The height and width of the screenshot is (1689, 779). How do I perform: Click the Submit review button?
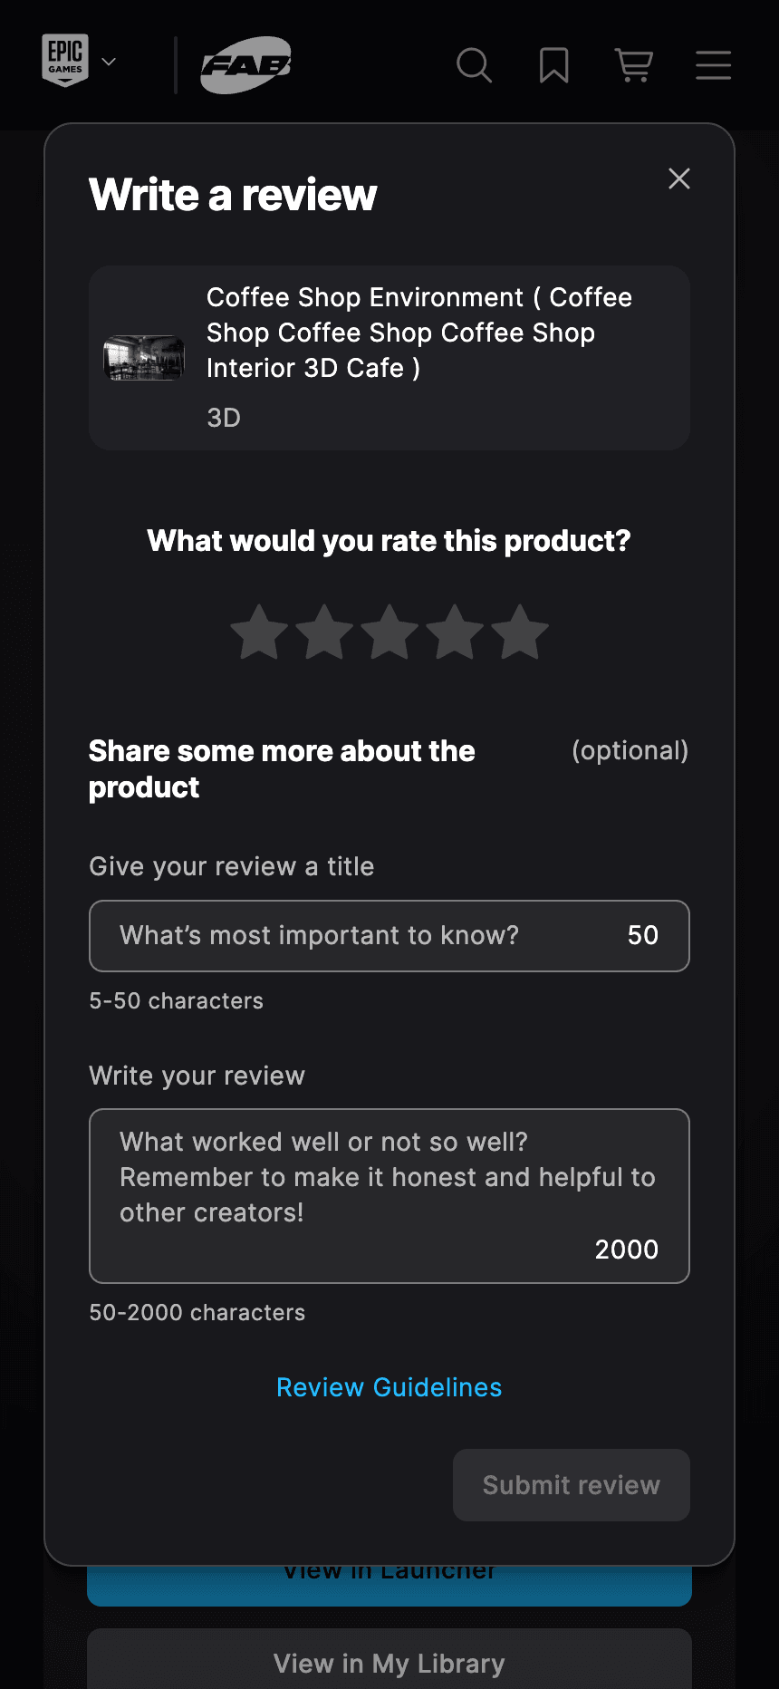tap(572, 1485)
